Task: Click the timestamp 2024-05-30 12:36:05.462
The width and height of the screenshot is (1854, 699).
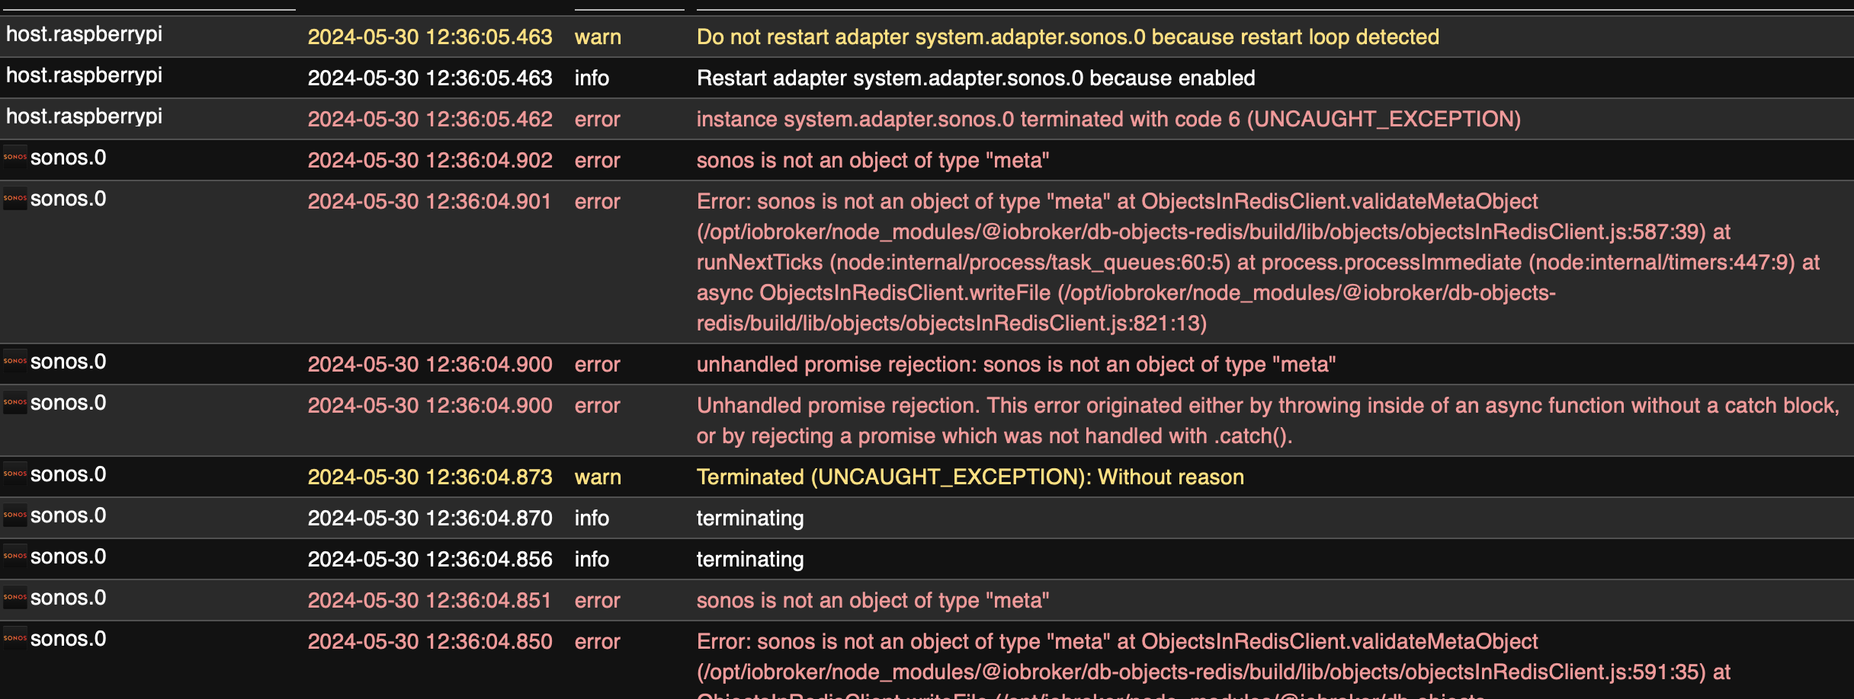Action: click(430, 120)
